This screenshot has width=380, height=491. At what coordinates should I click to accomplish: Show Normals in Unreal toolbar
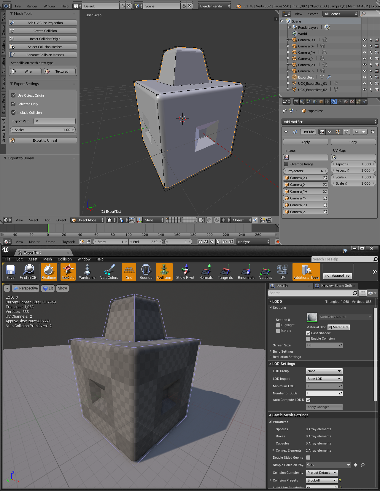pyautogui.click(x=206, y=272)
